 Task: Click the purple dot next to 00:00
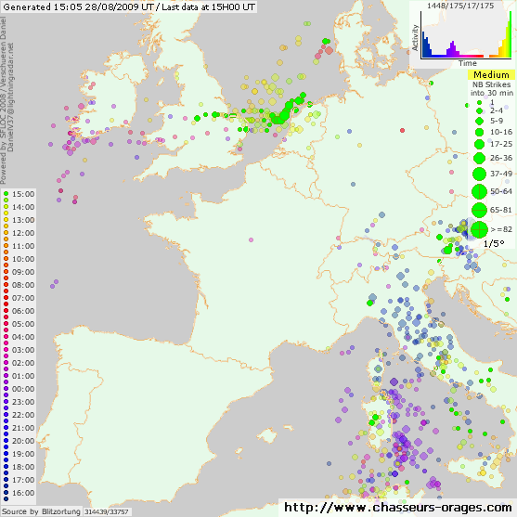pyautogui.click(x=6, y=389)
